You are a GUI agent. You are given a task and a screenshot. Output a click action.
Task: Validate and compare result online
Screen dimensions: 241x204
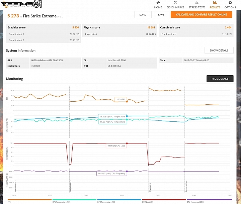[202, 15]
